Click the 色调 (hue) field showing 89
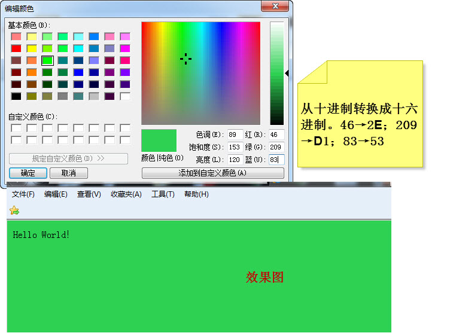The height and width of the screenshot is (333, 450). point(235,135)
